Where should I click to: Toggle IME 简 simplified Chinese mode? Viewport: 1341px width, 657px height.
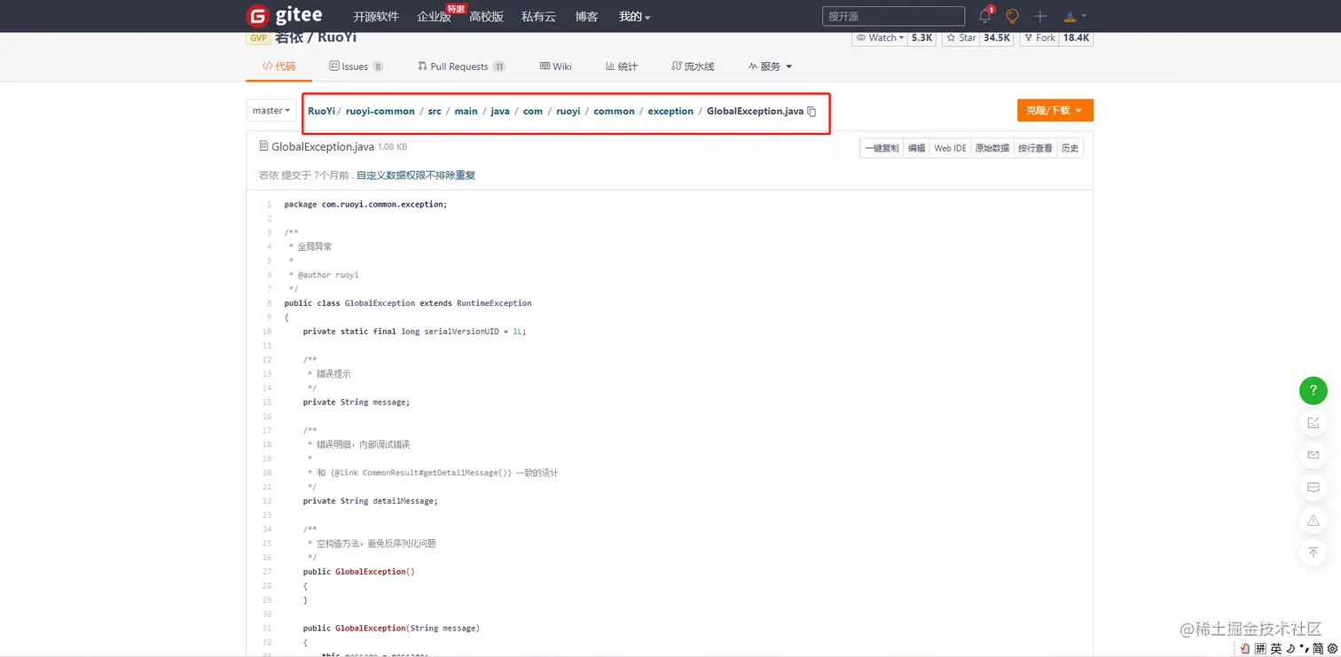point(1319,649)
